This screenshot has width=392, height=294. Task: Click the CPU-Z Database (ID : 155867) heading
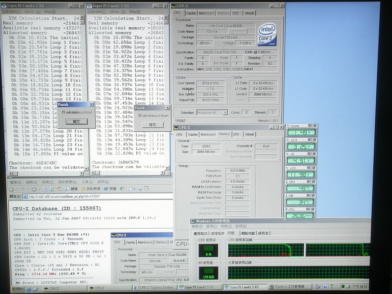pyautogui.click(x=57, y=209)
